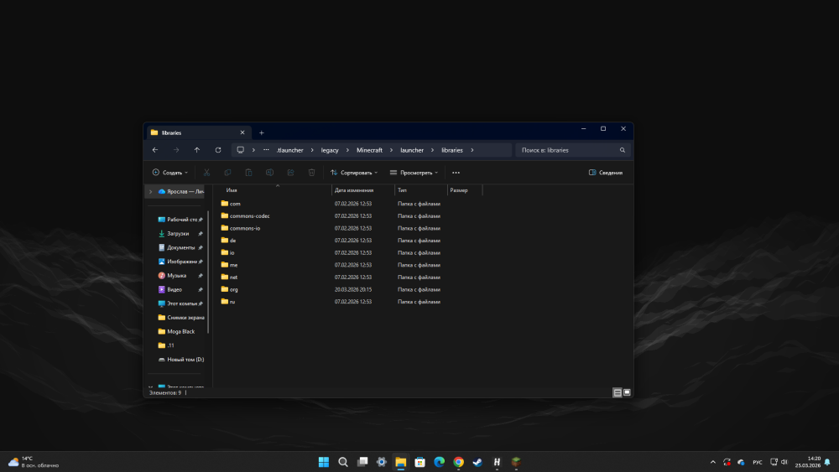Expand the Ярослав OneDrive tree node
Viewport: 839px width, 472px height.
pyautogui.click(x=150, y=191)
